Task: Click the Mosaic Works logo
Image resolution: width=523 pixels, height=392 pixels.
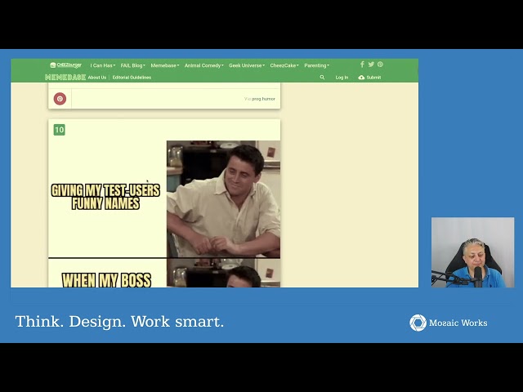Action: coord(449,323)
